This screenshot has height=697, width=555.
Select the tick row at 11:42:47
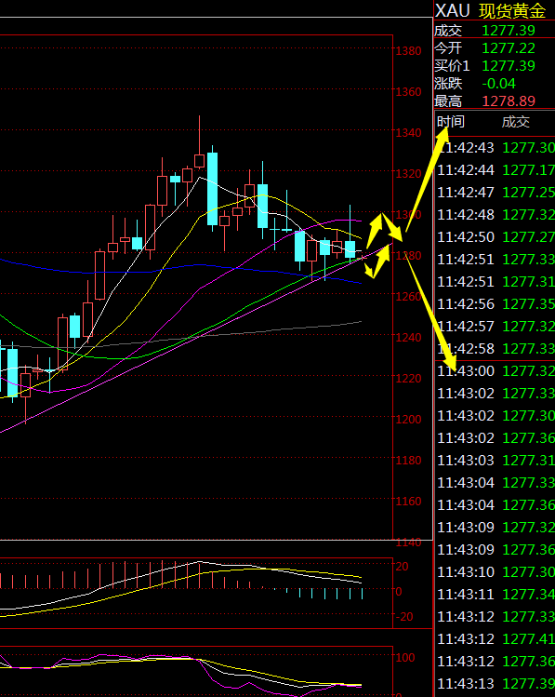point(496,192)
